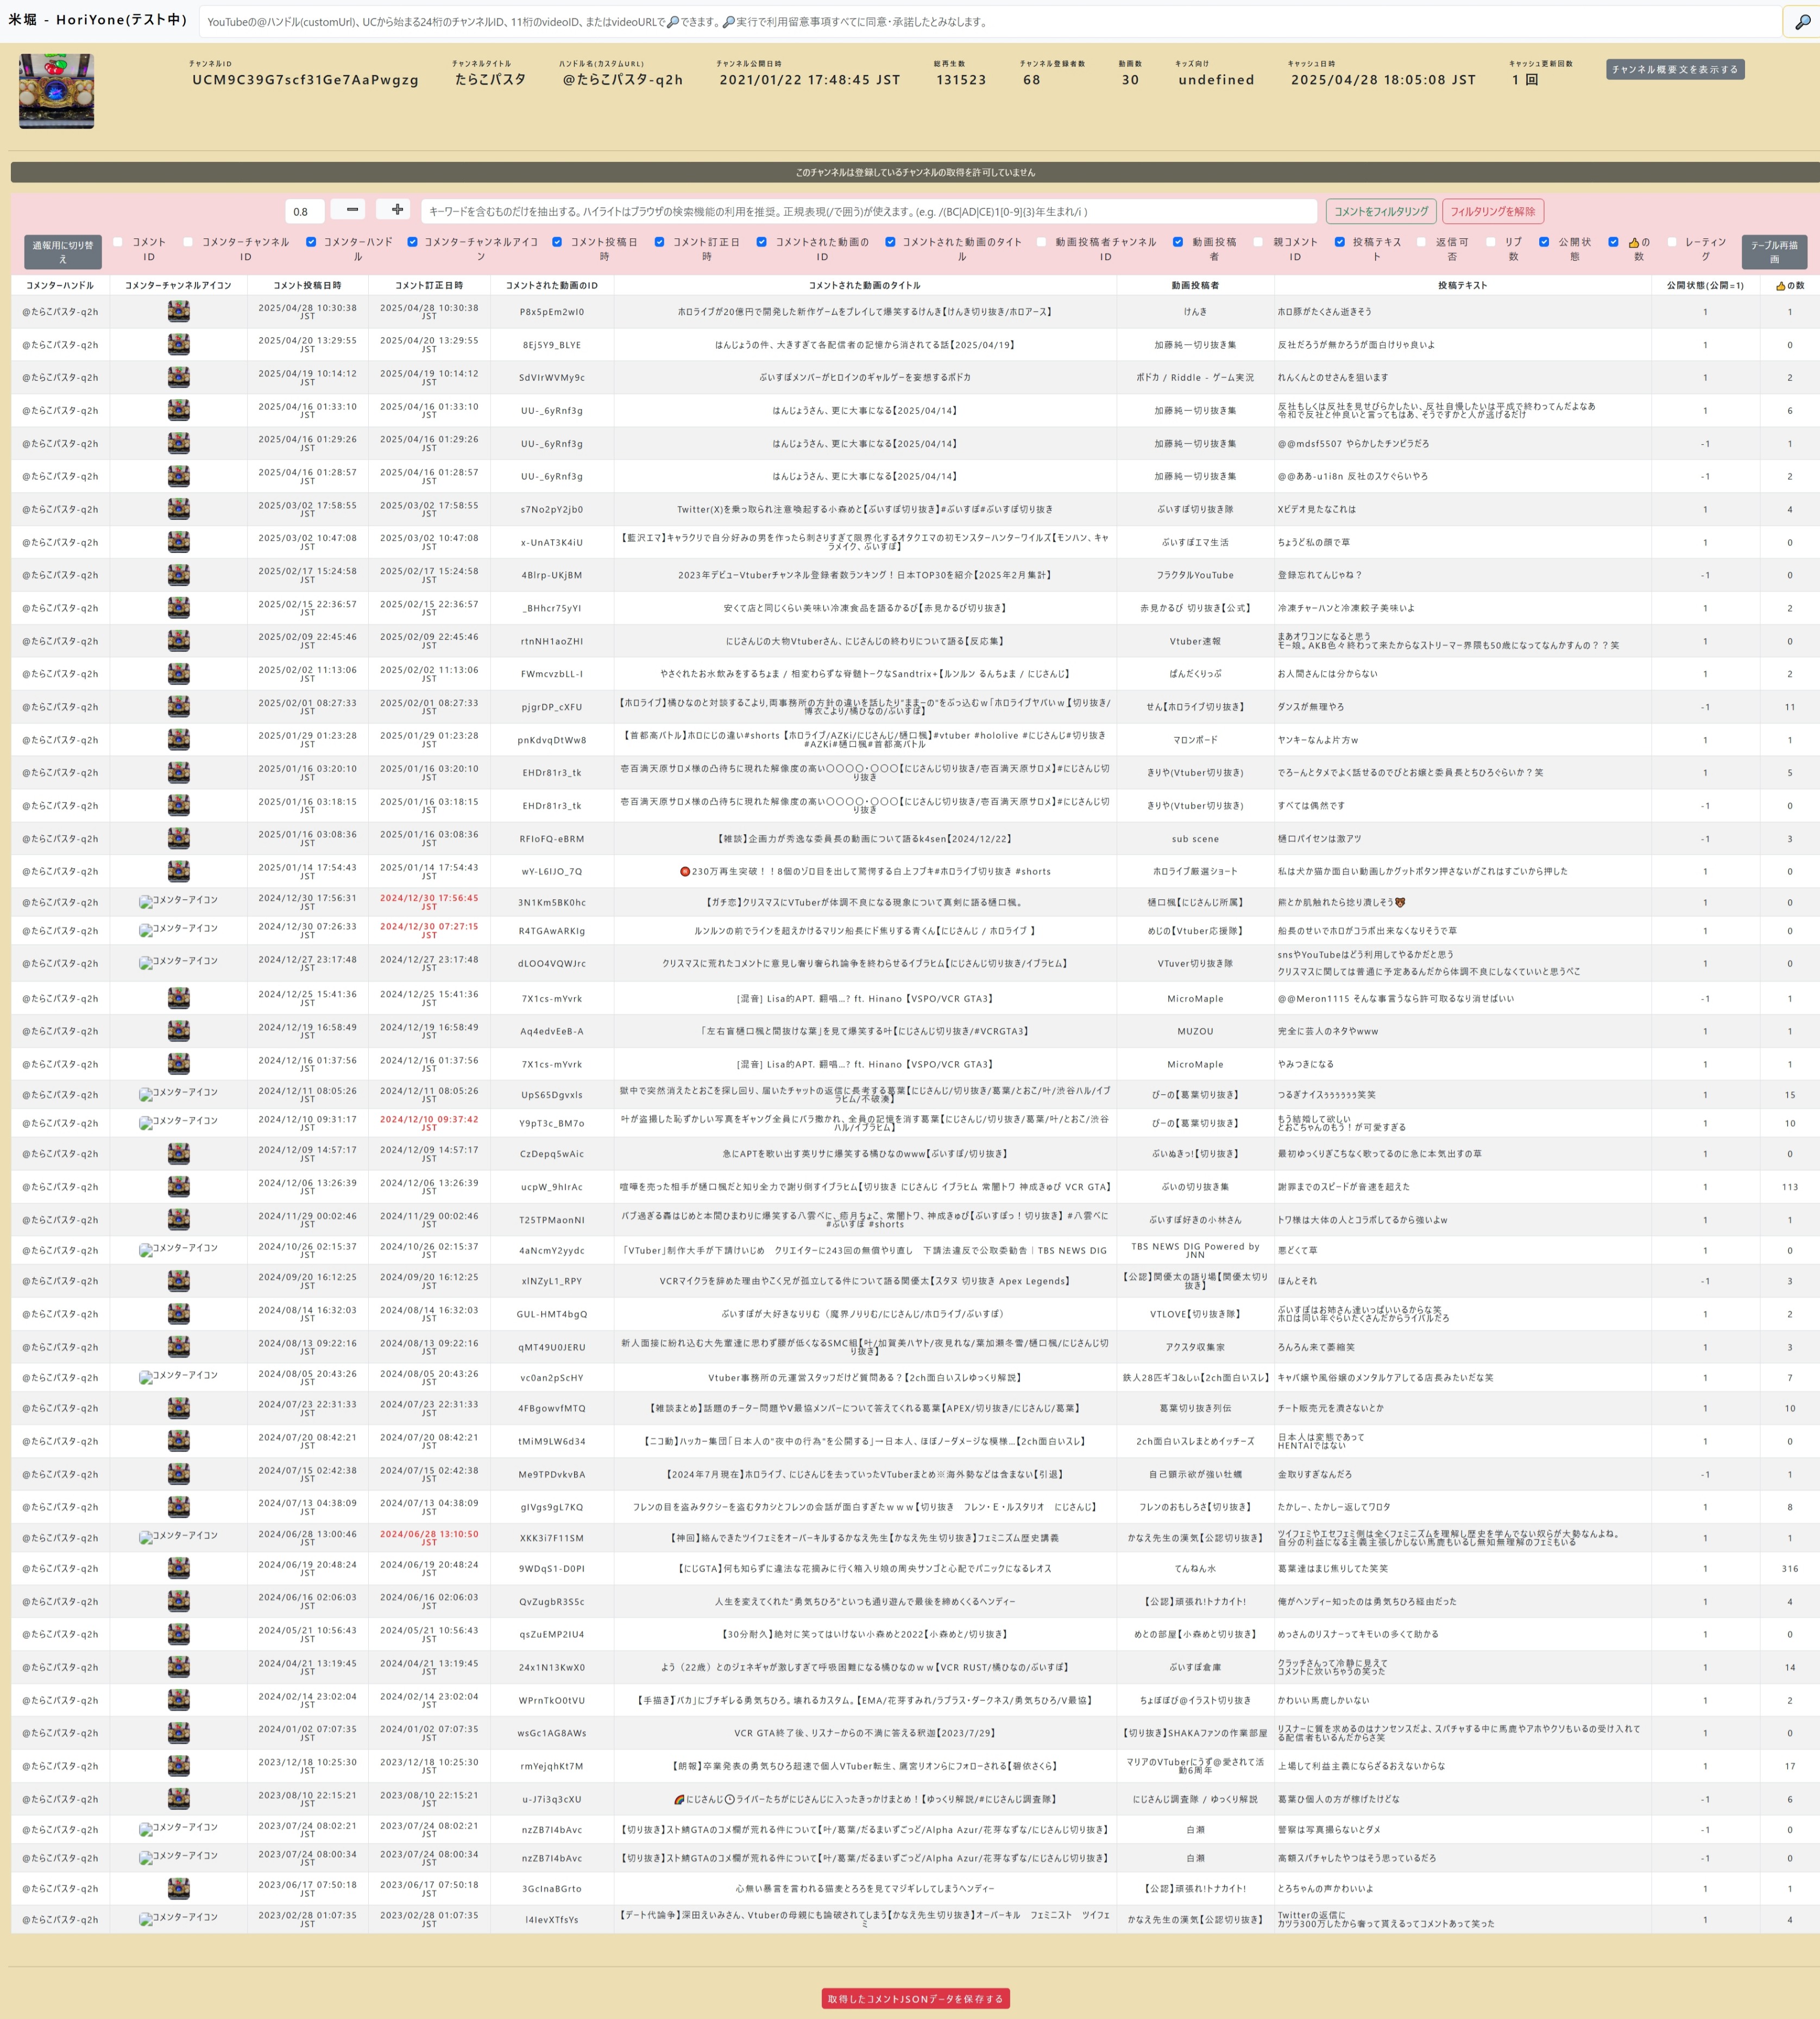Click commenter icon in 2024/08/14 16:32:03 row

(179, 1314)
